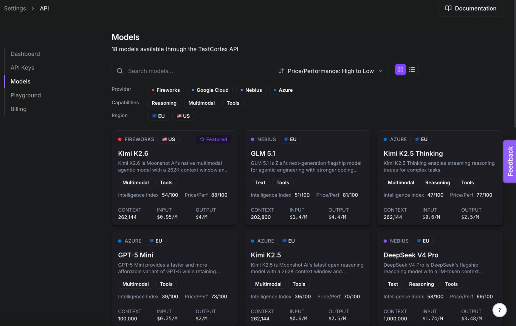Focus the Search models field

190,71
